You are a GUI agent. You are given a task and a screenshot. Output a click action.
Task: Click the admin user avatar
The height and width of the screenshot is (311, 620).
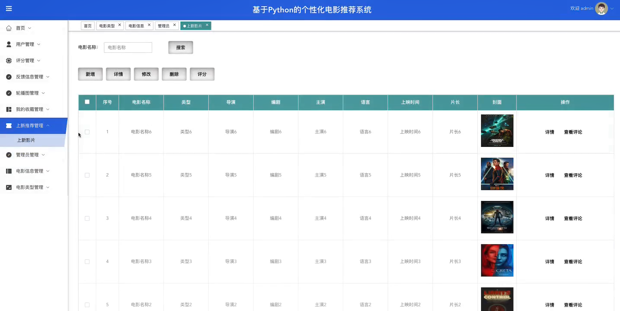tap(601, 9)
